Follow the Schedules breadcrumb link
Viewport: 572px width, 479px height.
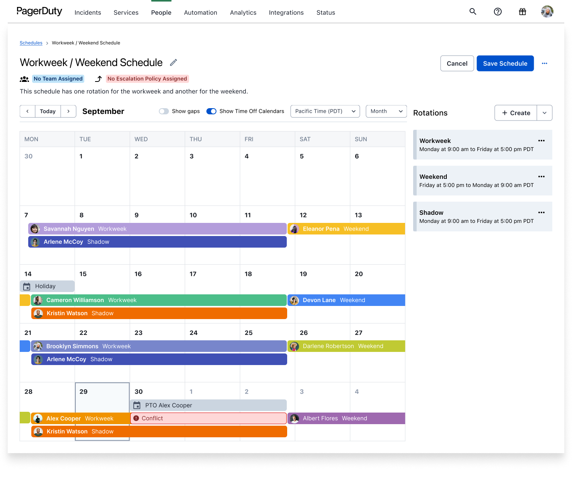pos(31,43)
